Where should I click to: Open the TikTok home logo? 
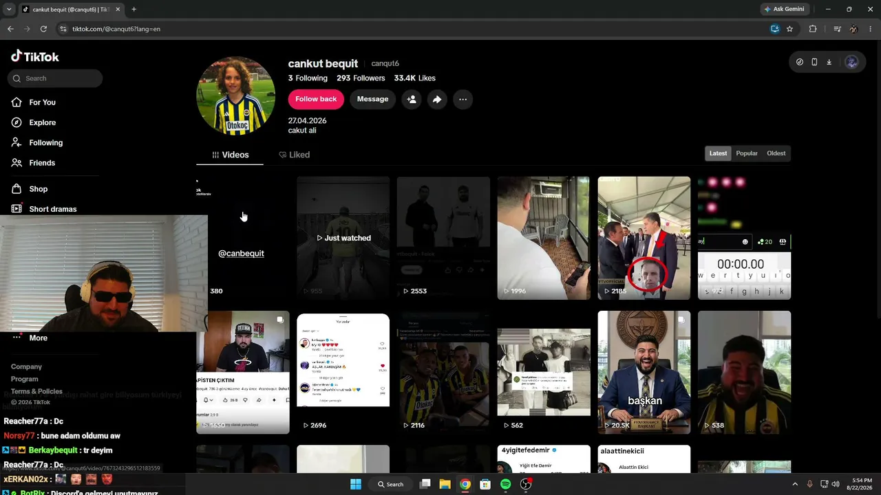pyautogui.click(x=35, y=57)
